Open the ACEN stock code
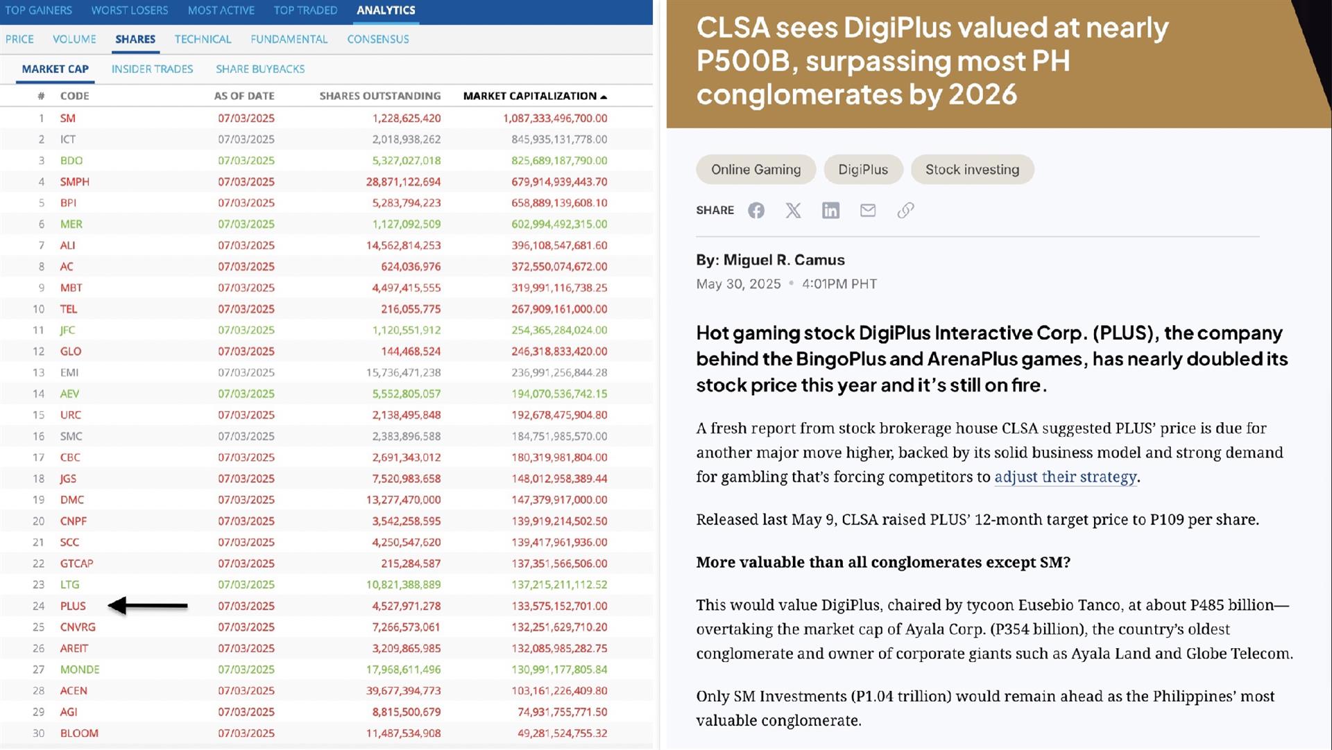Viewport: 1332px width, 750px height. pos(74,691)
